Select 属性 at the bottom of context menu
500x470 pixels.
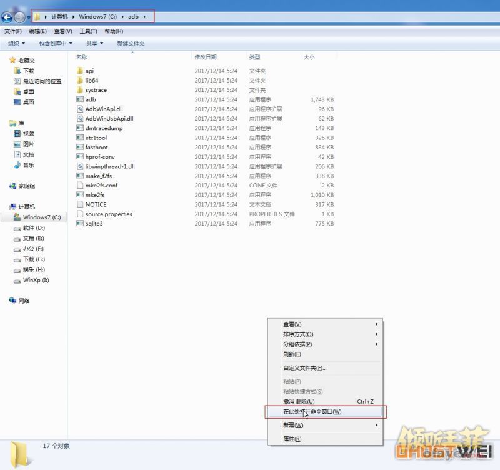pyautogui.click(x=292, y=438)
